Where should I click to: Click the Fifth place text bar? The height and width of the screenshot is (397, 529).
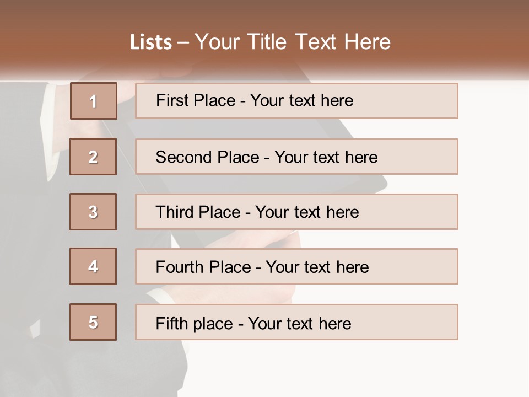[x=296, y=322]
